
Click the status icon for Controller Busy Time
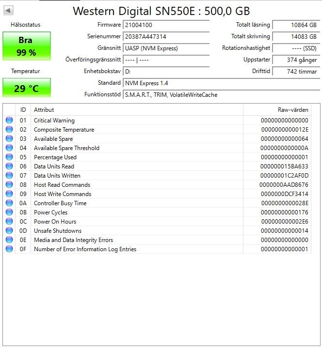click(9, 203)
